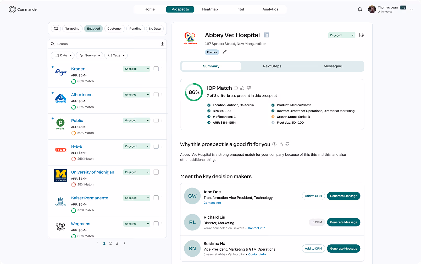Go to previous page arrow
The height and width of the screenshot is (264, 421).
[x=97, y=243]
